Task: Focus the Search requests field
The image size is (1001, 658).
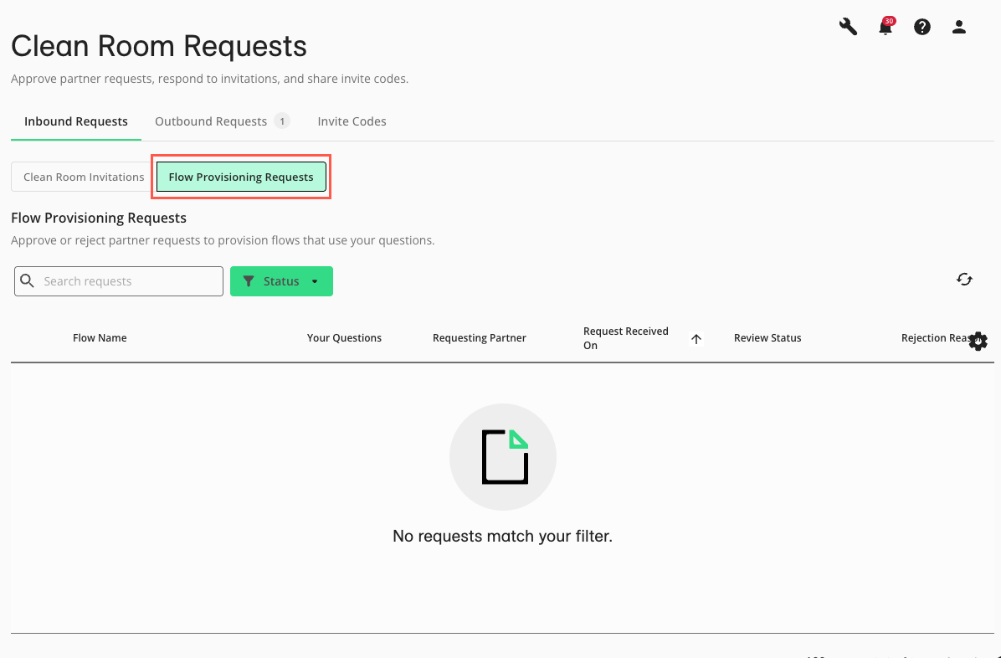Action: [119, 281]
